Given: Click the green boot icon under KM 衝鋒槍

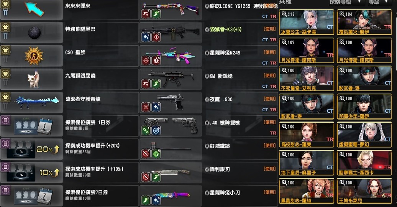Looking at the screenshot, I should [156, 84].
